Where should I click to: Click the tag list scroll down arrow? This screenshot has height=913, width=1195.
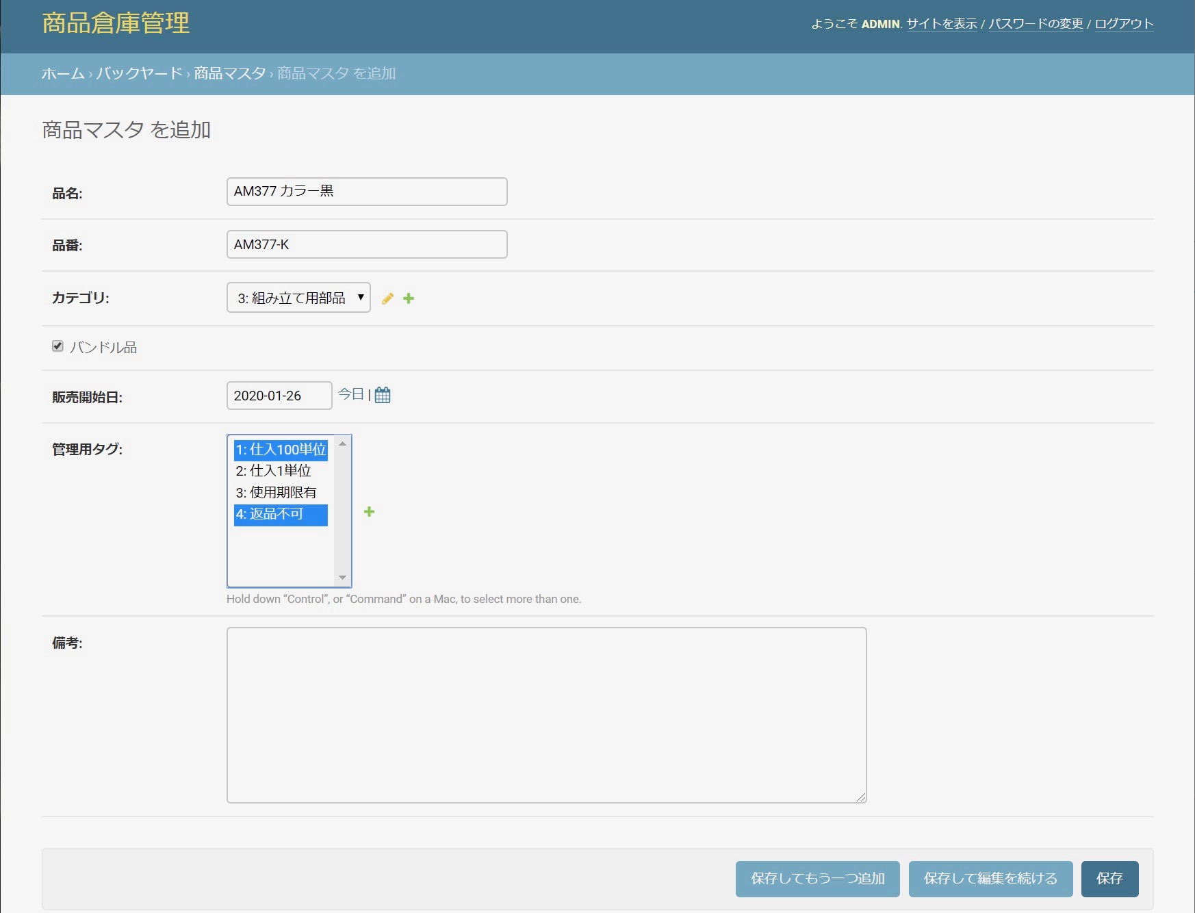coord(343,578)
